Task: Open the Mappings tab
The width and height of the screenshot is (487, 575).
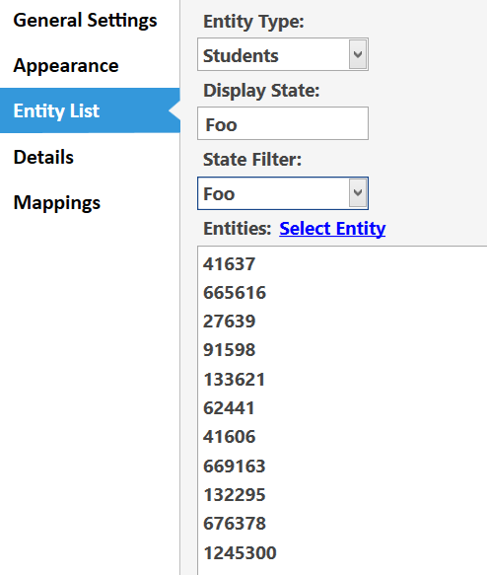Action: coord(57,202)
